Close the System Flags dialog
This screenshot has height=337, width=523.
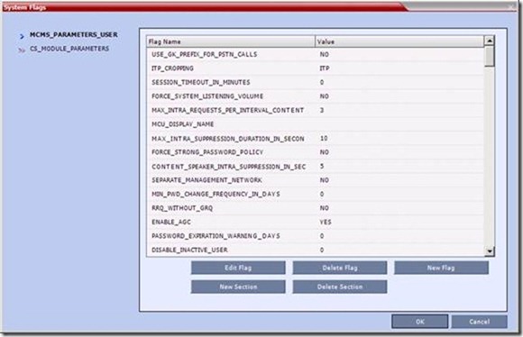coord(512,7)
